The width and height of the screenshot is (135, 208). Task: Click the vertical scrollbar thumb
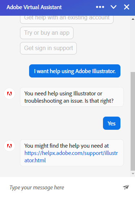coord(133,121)
